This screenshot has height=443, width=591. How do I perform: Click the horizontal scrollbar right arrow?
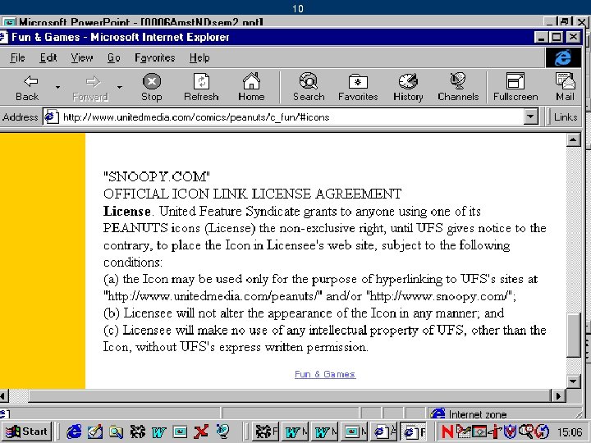pyautogui.click(x=558, y=396)
